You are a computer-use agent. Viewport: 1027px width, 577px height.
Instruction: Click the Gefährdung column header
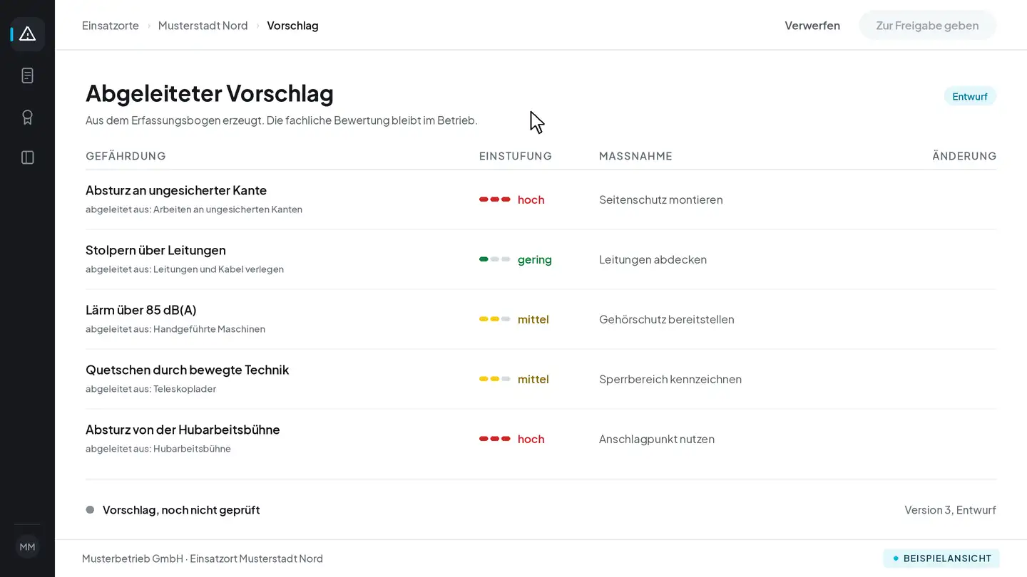click(x=126, y=156)
